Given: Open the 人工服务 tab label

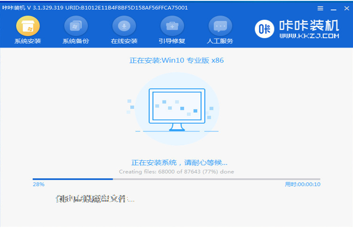Looking at the screenshot, I should 220,41.
